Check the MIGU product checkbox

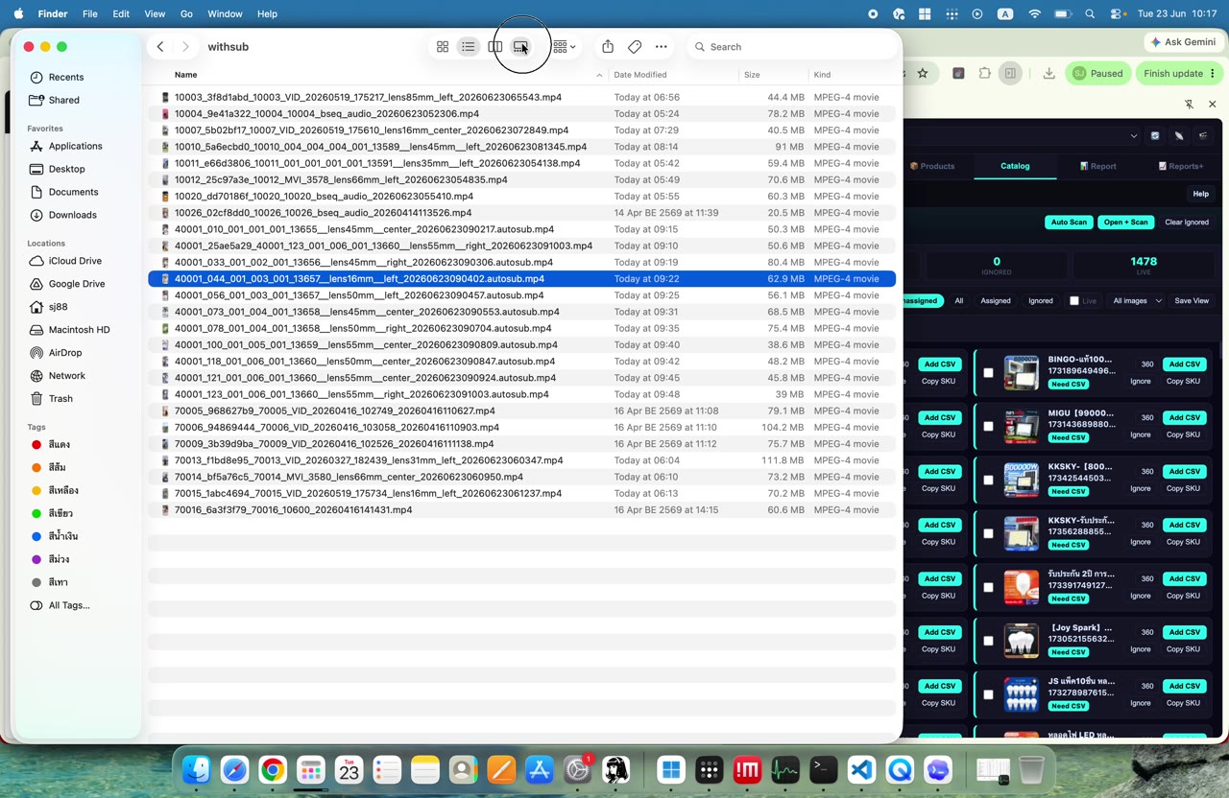[x=988, y=427]
